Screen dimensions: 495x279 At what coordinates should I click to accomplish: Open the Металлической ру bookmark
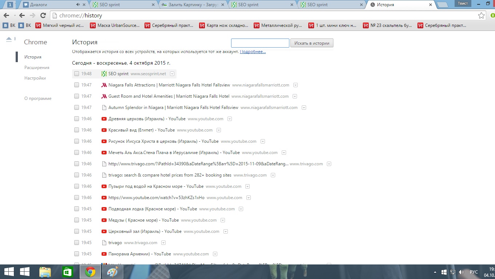pos(278,25)
